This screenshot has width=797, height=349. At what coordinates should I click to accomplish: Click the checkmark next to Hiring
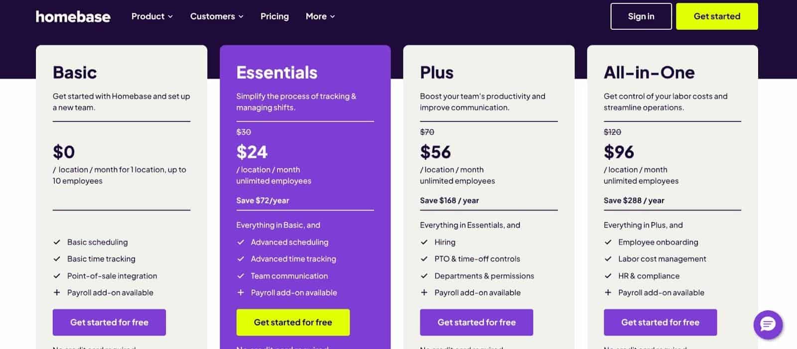[424, 242]
